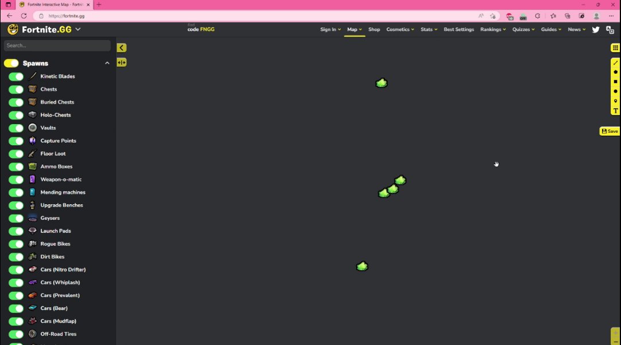Click the browser back arrow
This screenshot has height=345, width=621.
coord(10,16)
